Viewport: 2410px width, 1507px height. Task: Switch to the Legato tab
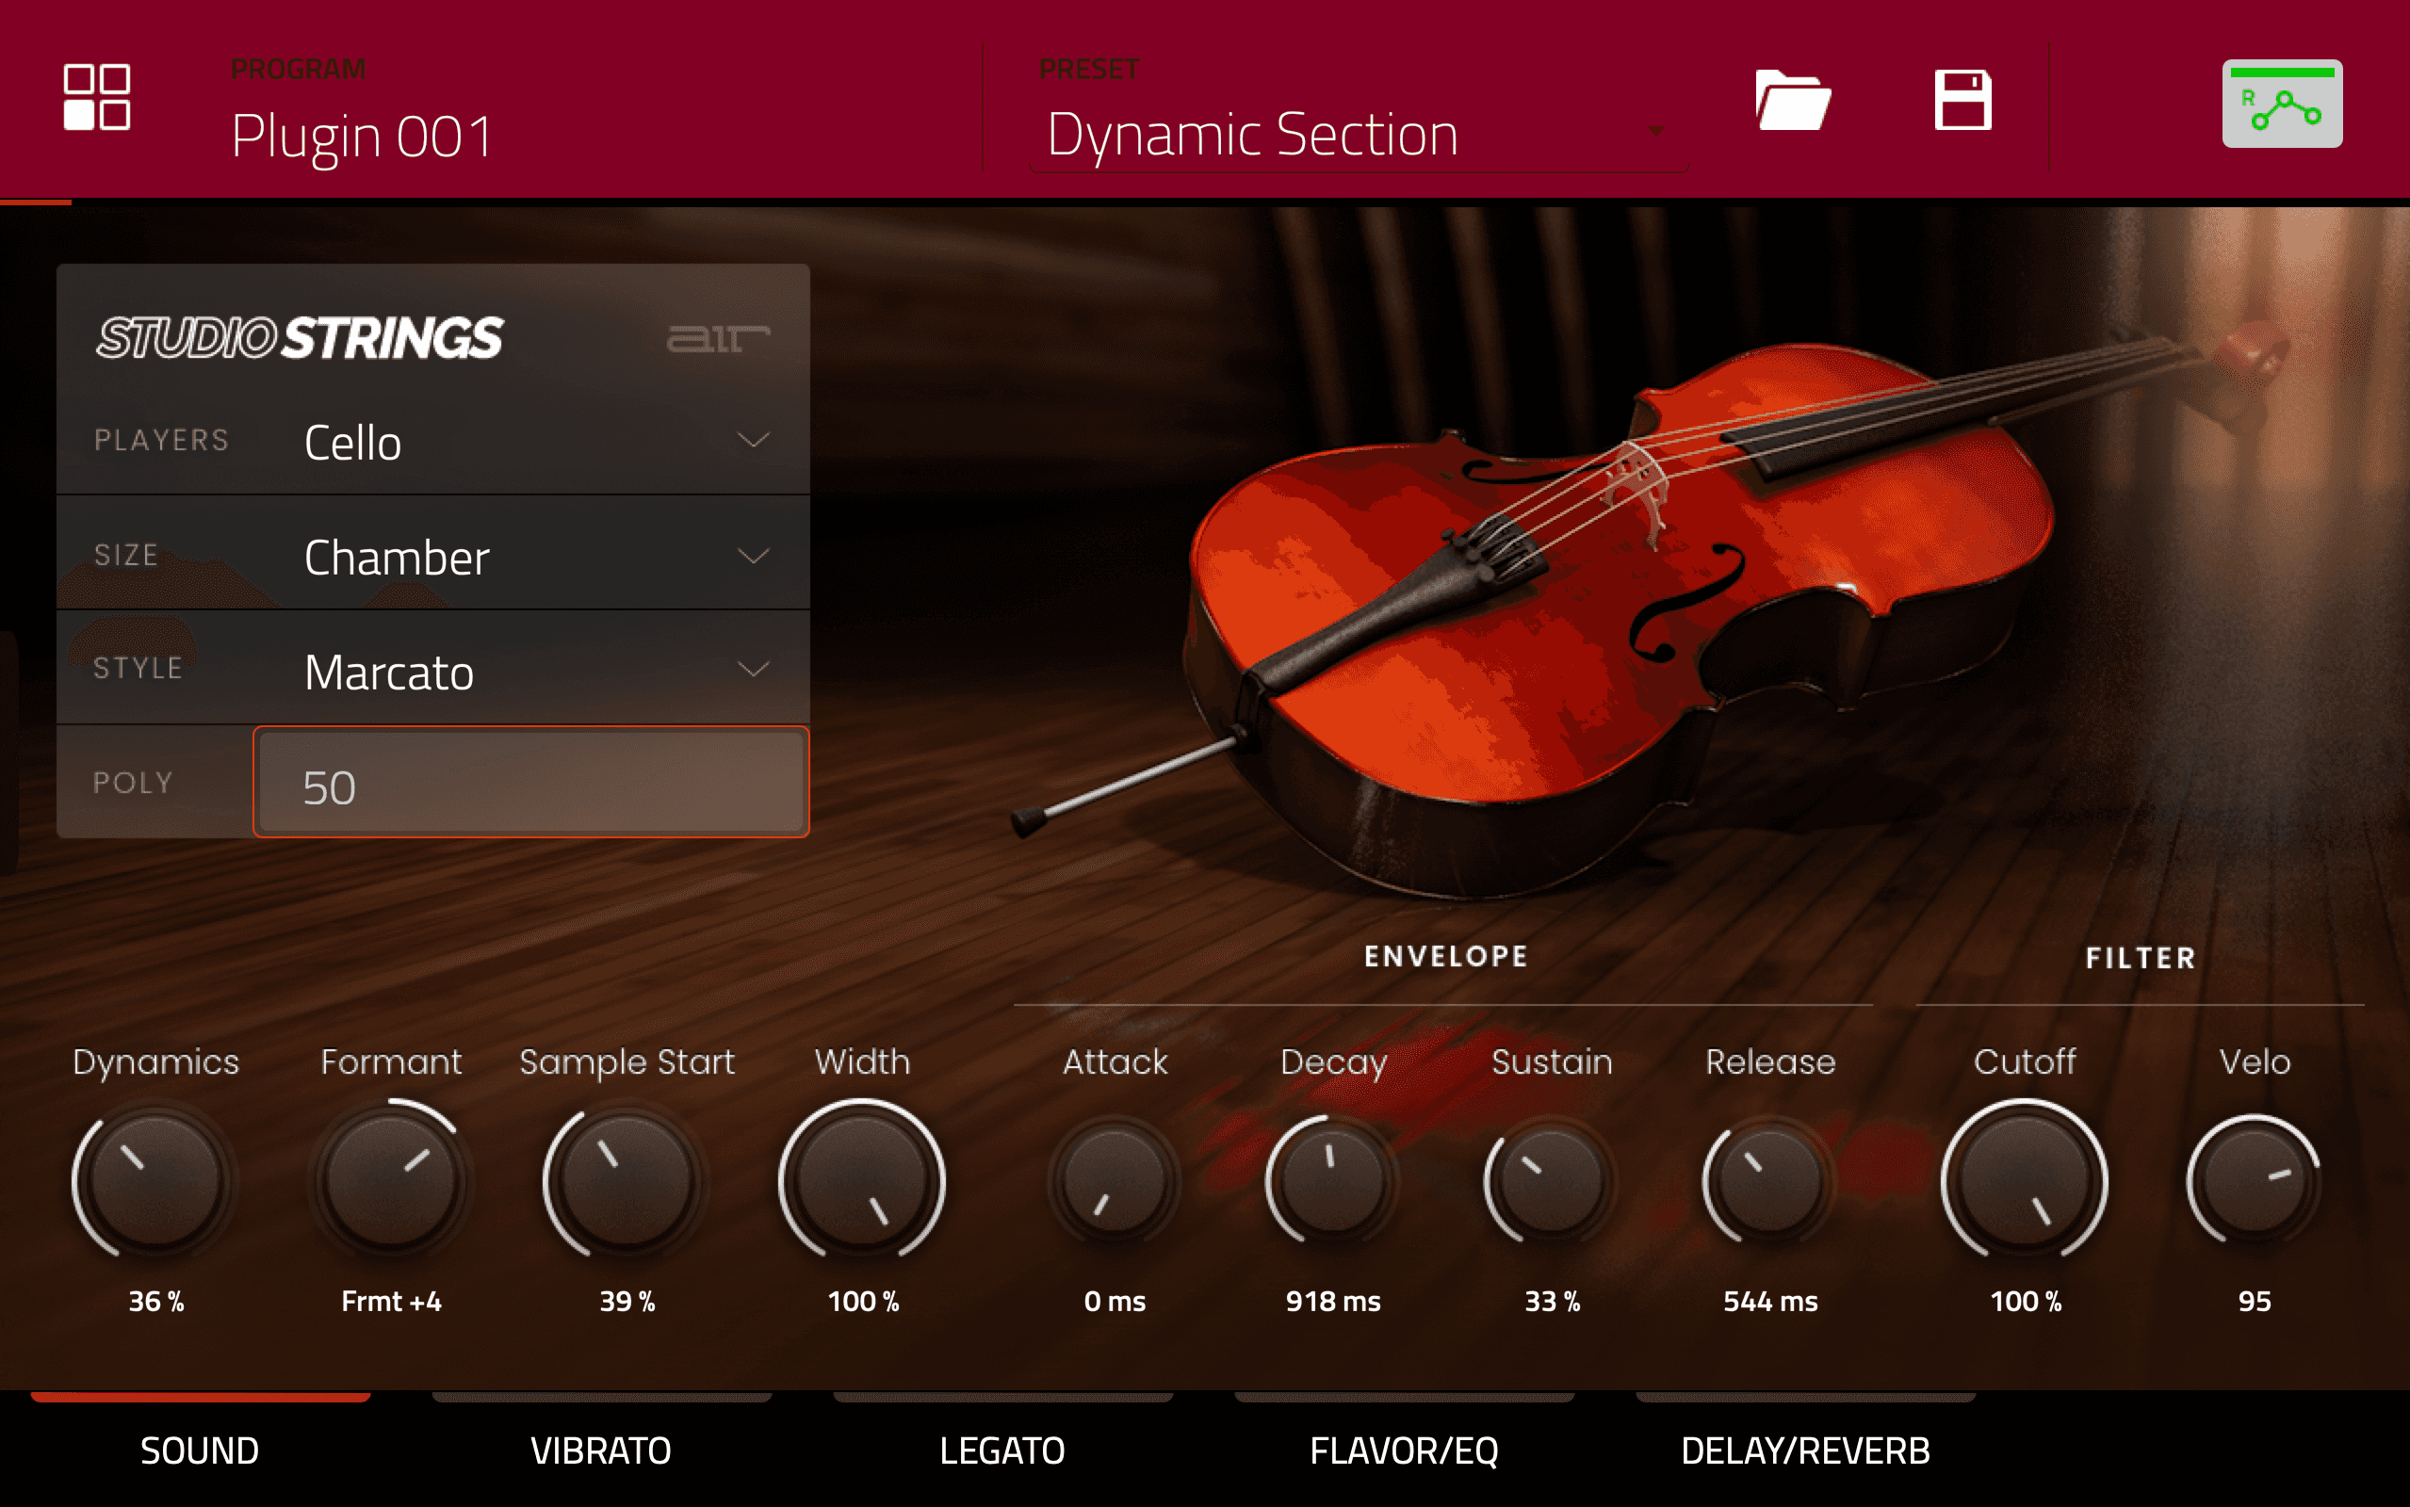(x=1001, y=1450)
